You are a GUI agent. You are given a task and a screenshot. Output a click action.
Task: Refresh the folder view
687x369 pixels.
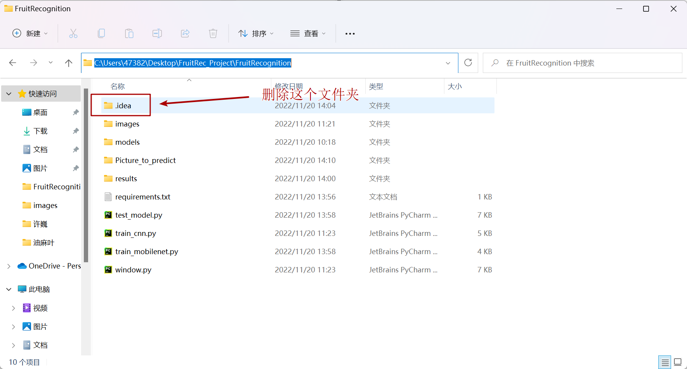coord(468,63)
